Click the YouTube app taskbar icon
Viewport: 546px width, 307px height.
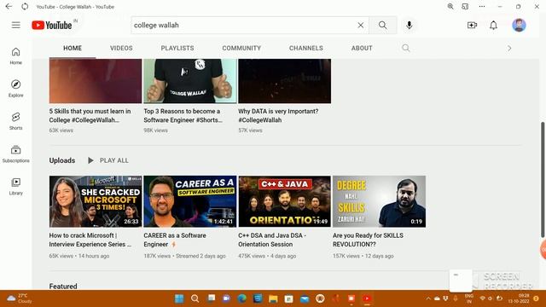point(367,298)
